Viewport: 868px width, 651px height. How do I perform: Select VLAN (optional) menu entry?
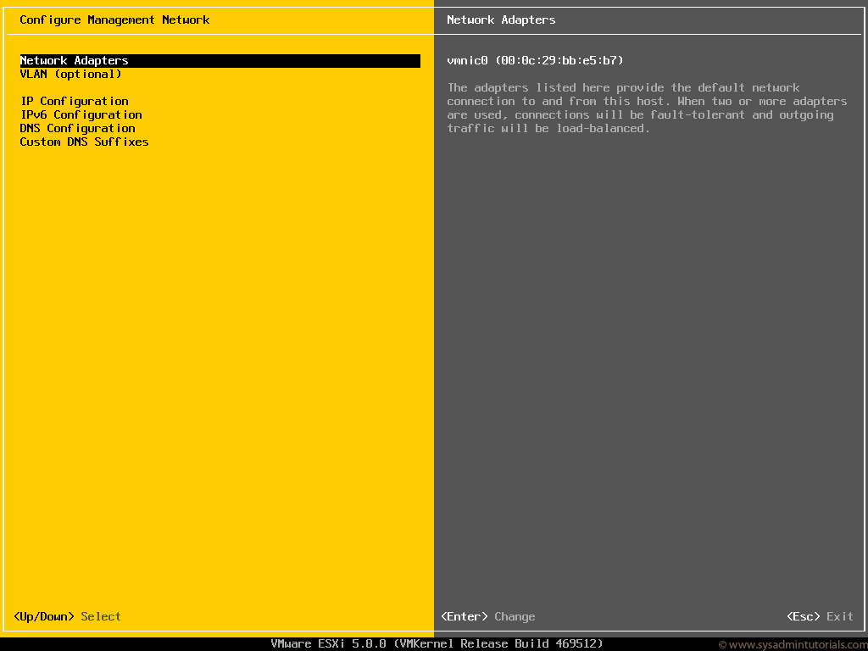(71, 75)
